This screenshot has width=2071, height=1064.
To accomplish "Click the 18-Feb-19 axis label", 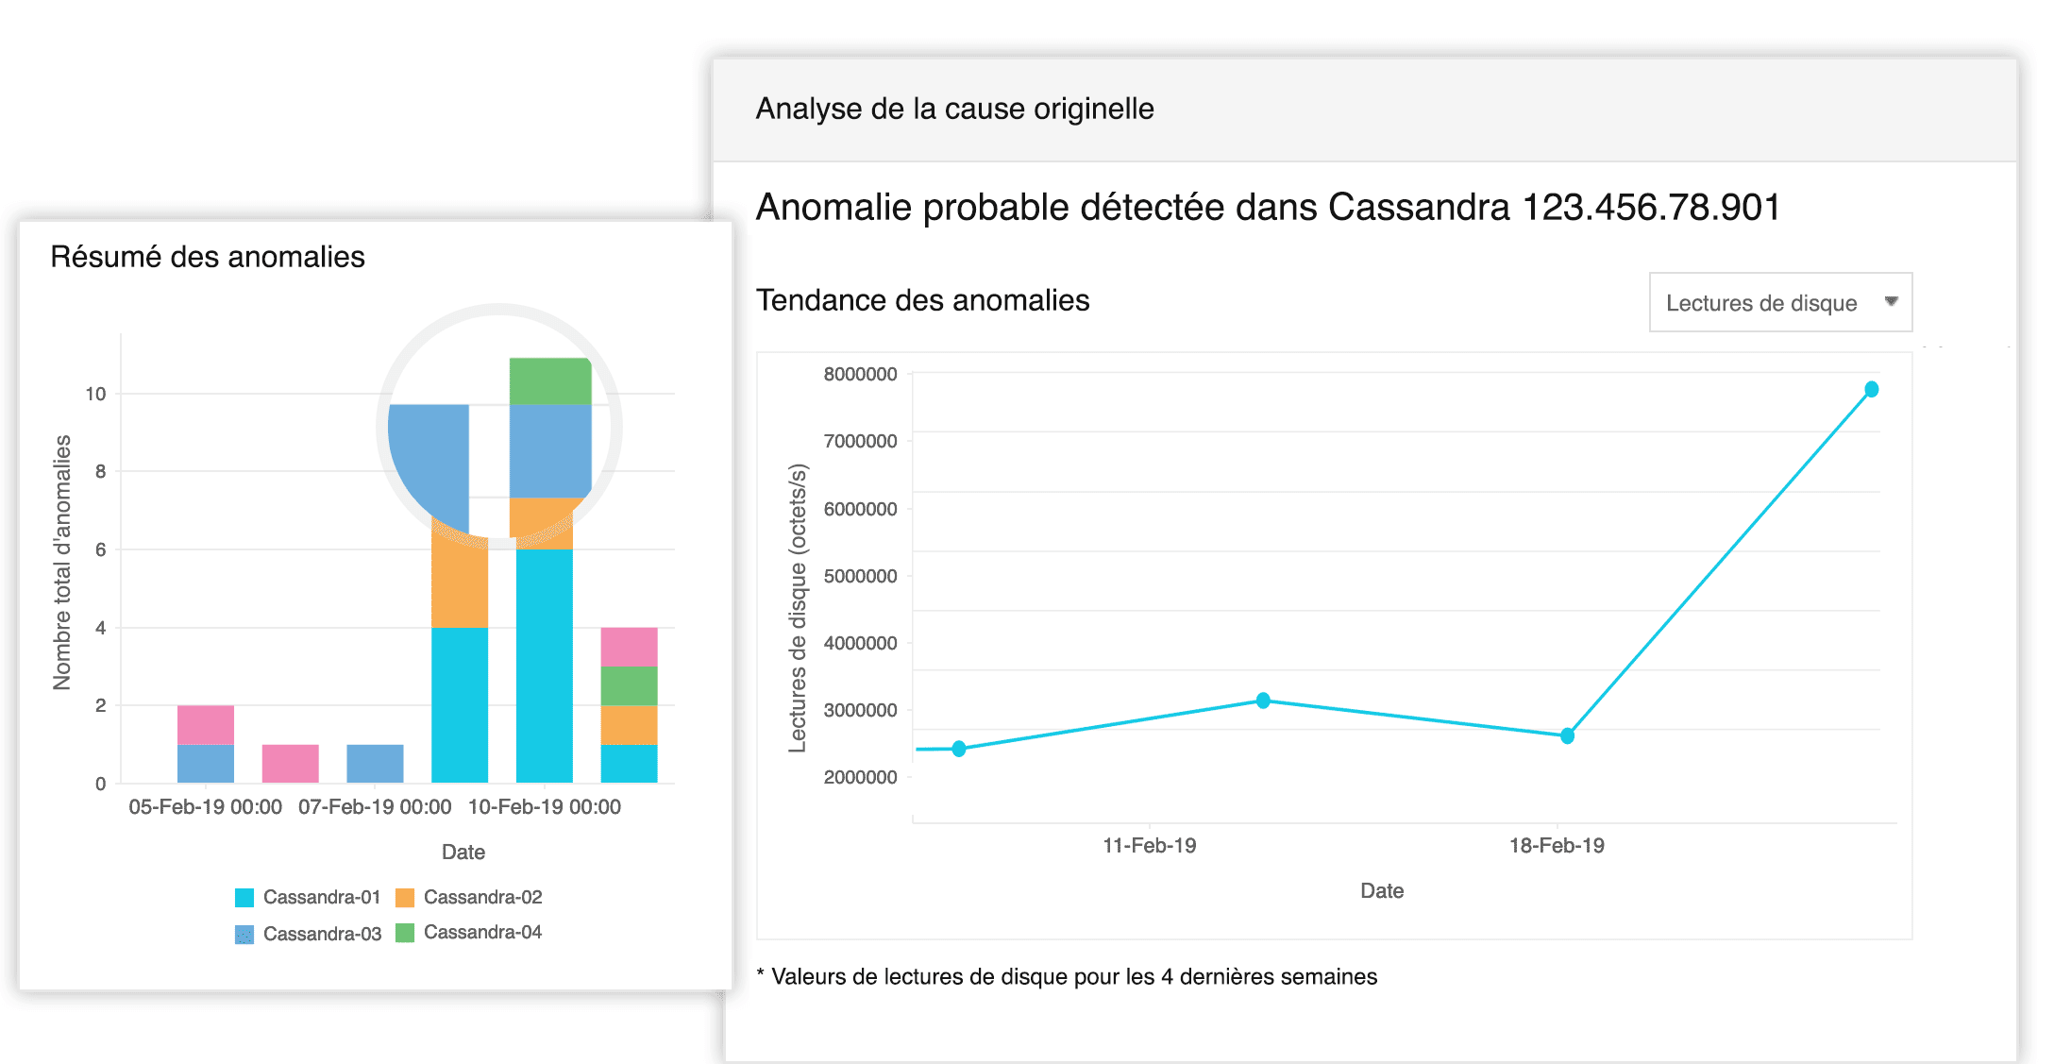I will 1557,846.
